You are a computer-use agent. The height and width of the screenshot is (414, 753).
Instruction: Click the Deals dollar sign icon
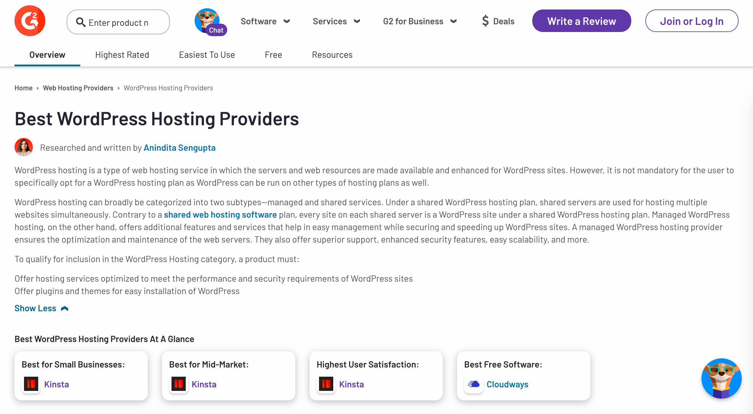click(x=485, y=21)
